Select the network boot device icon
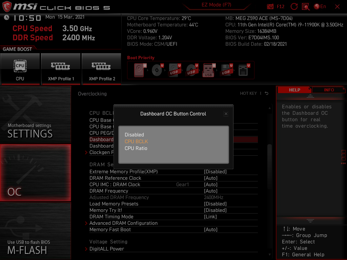The image size is (347, 260). point(244,70)
